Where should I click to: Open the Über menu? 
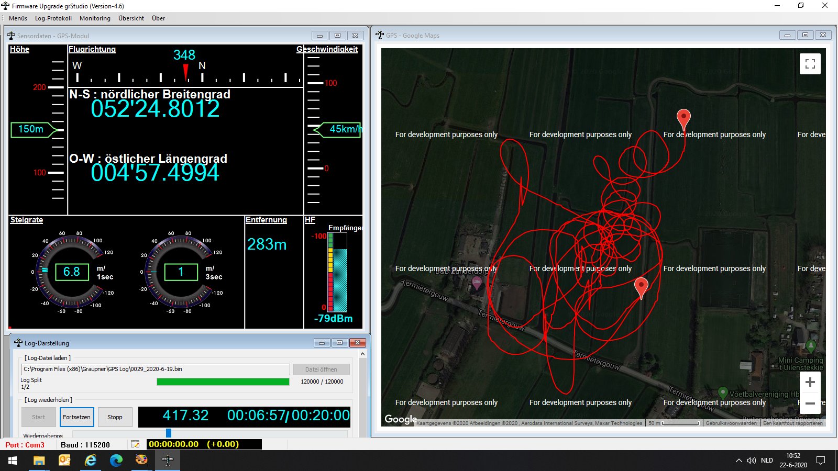tap(158, 18)
